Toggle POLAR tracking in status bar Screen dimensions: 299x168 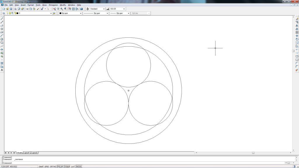(60, 167)
